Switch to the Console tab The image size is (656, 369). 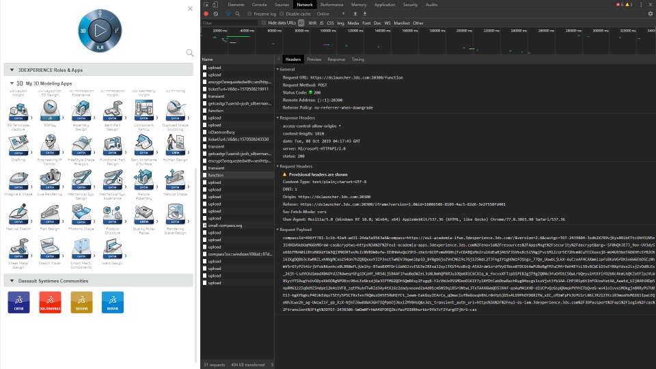260,5
